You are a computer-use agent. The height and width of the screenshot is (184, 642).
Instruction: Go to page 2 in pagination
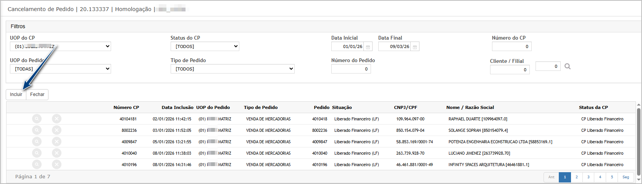tap(576, 177)
